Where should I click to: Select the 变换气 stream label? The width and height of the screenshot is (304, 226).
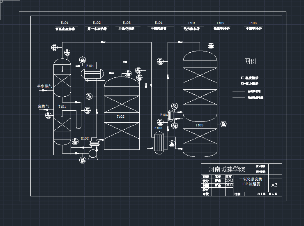tap(44, 106)
